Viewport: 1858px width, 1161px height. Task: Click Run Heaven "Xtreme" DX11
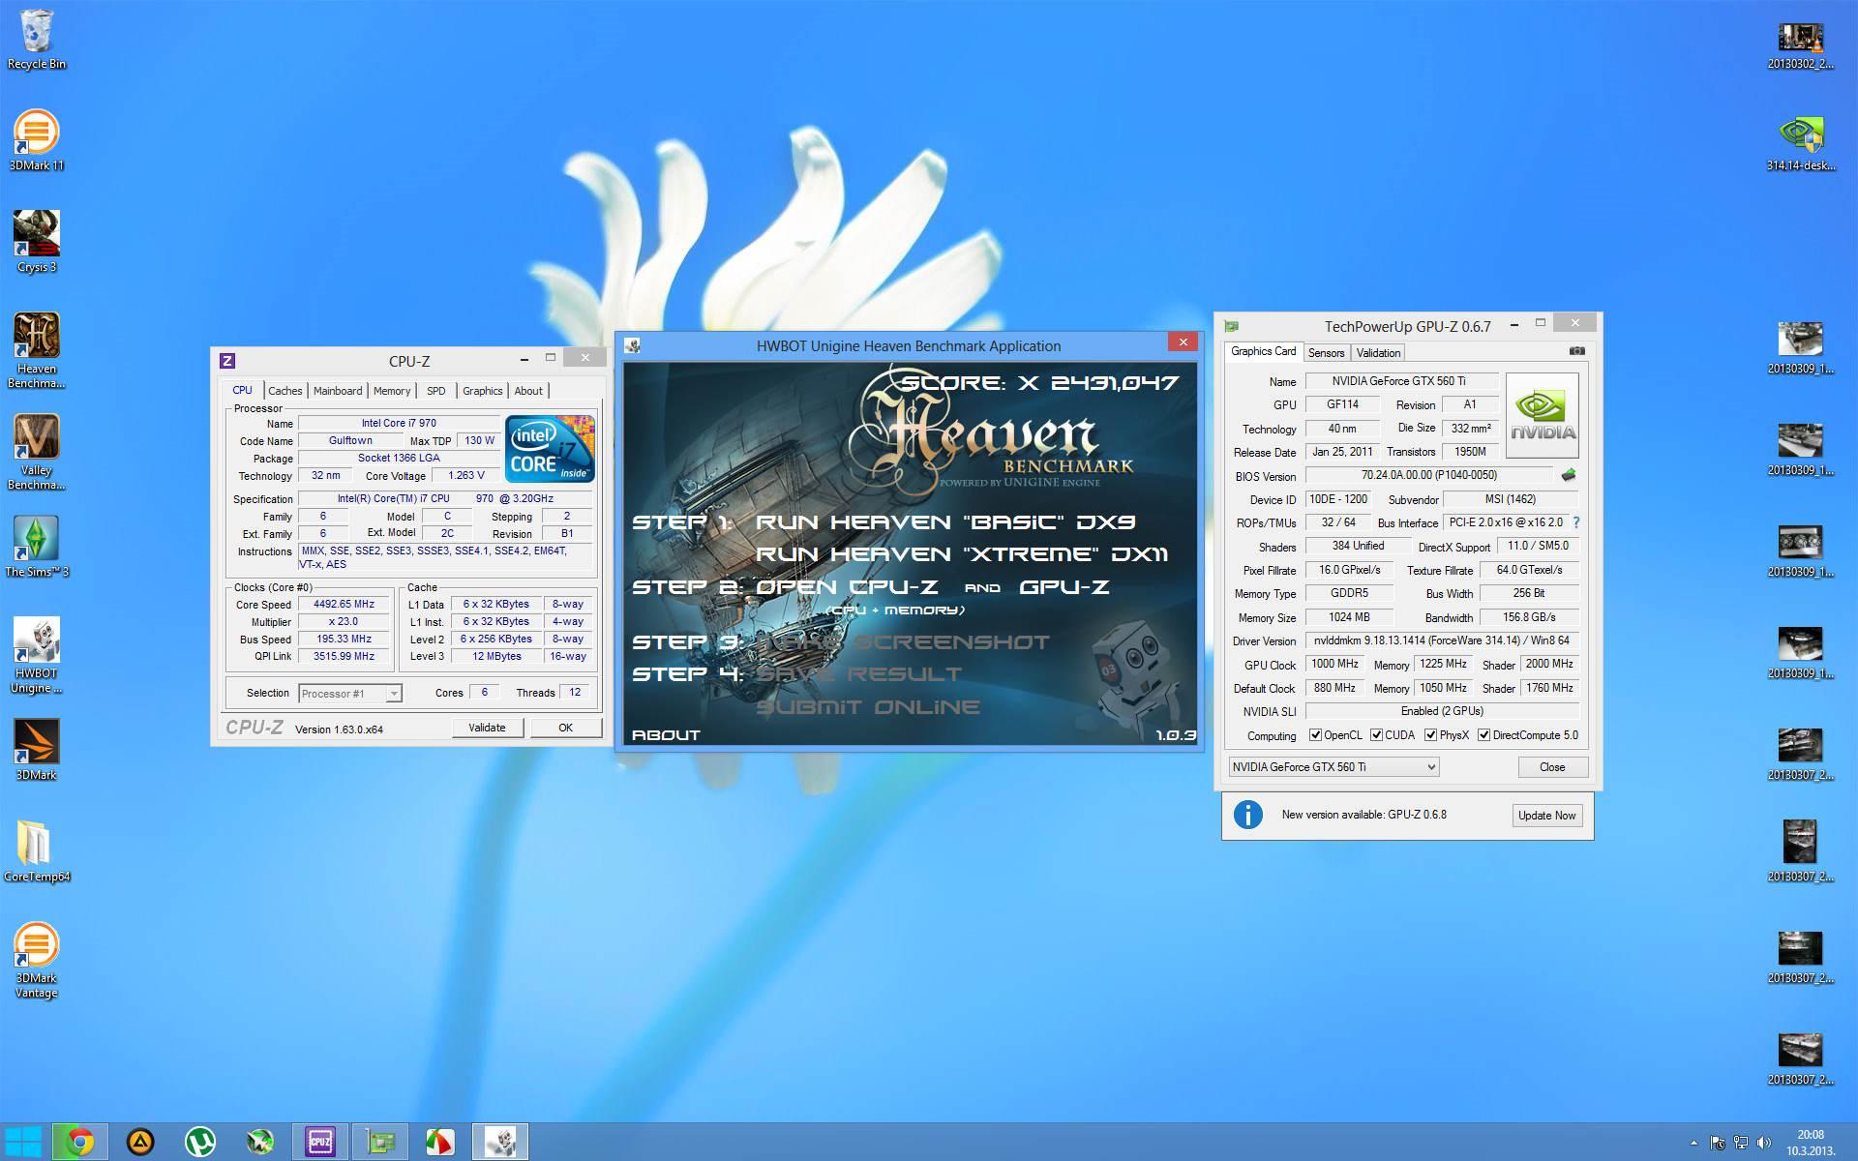(961, 554)
